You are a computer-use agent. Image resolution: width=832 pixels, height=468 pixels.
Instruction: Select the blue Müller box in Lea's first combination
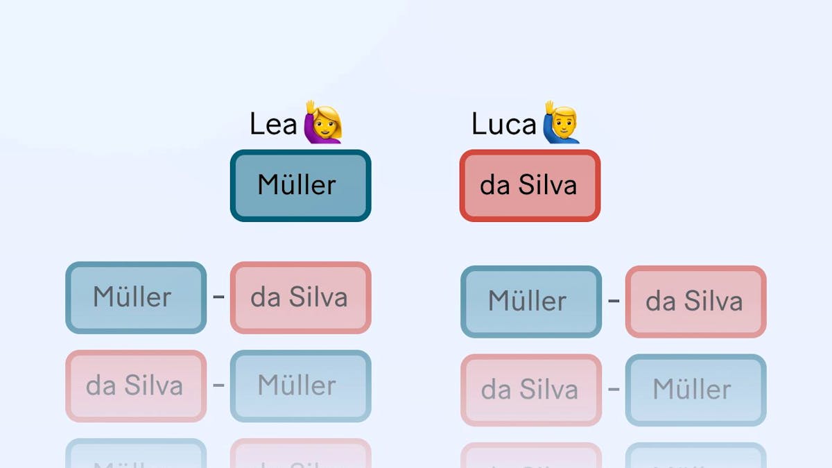click(136, 297)
